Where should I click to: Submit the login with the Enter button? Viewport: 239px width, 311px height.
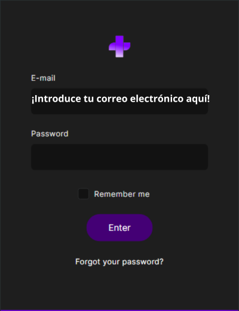point(119,228)
